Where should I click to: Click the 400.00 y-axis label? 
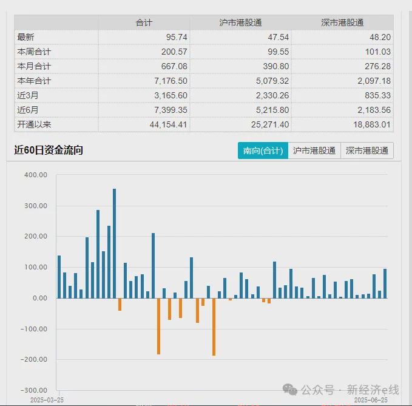point(36,175)
